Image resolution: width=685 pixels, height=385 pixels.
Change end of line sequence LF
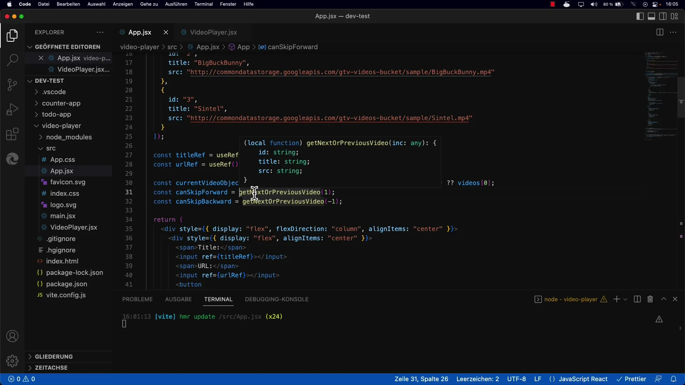(x=538, y=379)
